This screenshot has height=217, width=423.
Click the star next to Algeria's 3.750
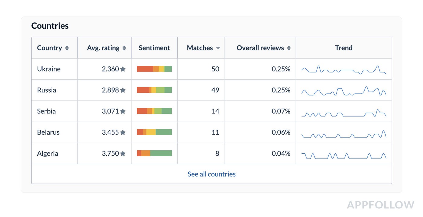123,154
